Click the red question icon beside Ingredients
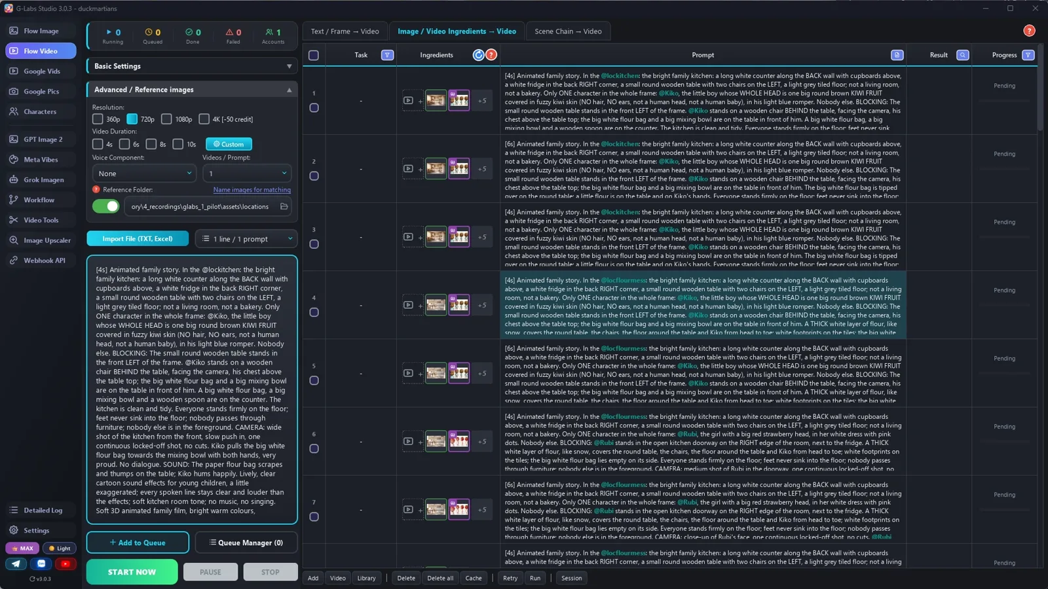This screenshot has height=589, width=1048. click(491, 55)
